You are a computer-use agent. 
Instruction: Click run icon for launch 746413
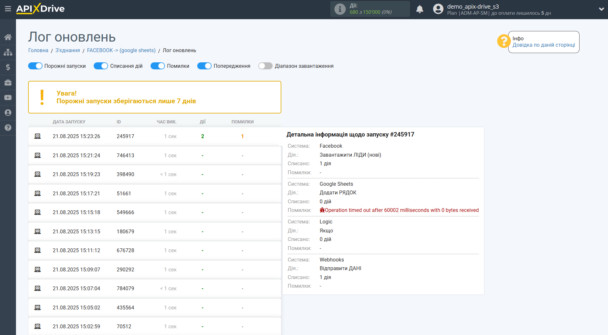pos(37,155)
